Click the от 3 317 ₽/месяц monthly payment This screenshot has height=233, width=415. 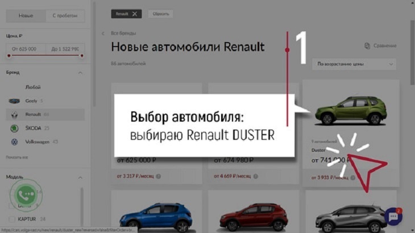coord(135,176)
